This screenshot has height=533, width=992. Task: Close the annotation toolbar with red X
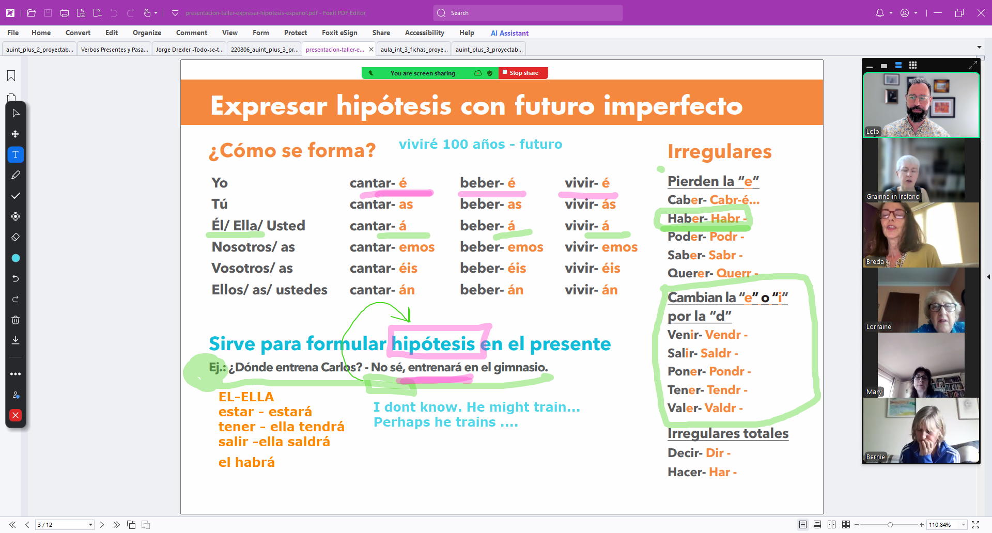[x=16, y=415]
